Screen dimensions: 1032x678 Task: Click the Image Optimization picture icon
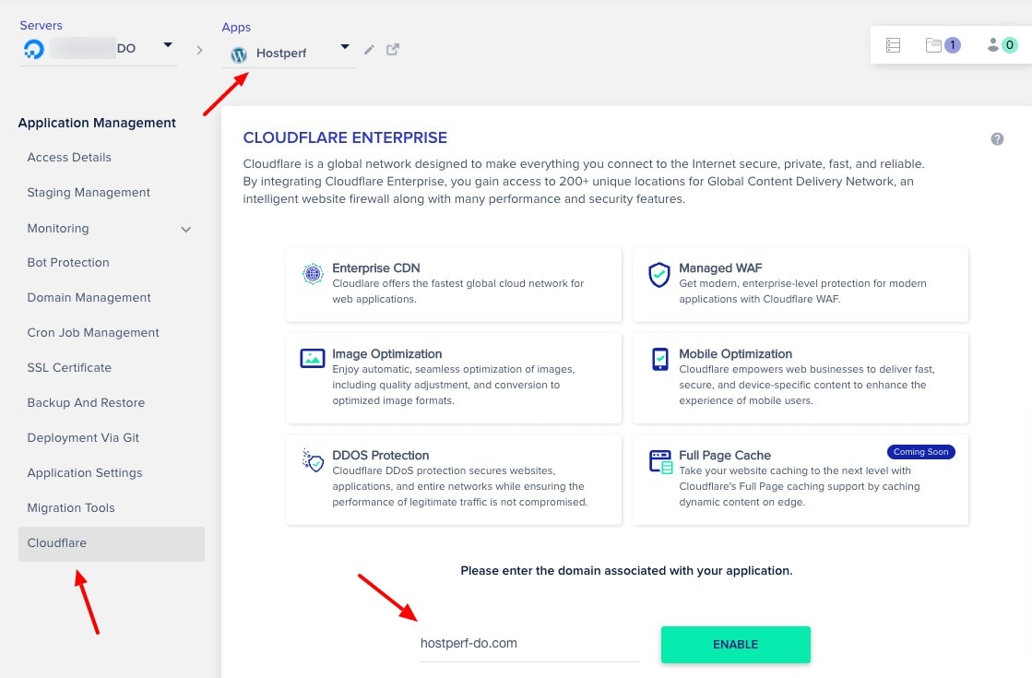(313, 358)
